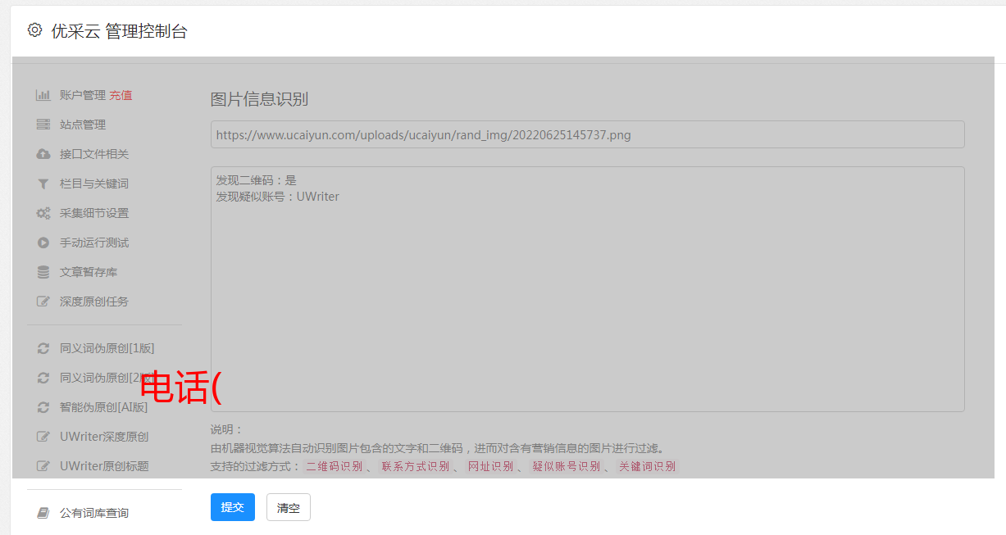Screen dimensions: 1006x535
Task: Click refresh icon for 同义词伪原创[2版]
Action: click(43, 378)
